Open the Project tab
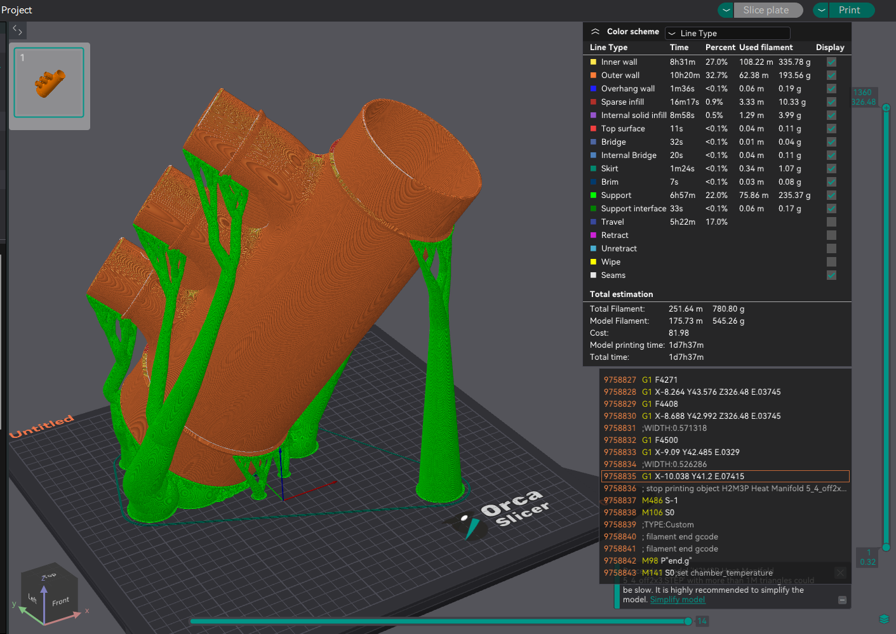 click(17, 10)
